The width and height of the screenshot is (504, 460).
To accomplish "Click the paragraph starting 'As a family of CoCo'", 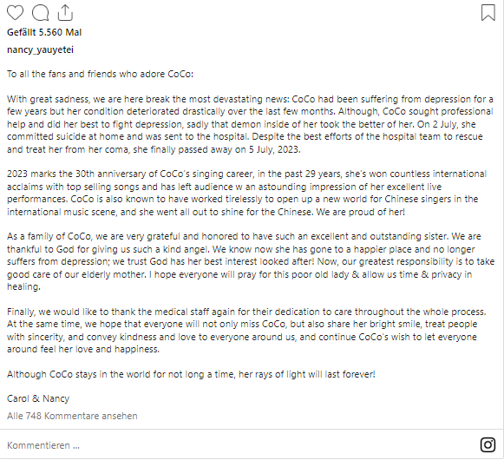I will pyautogui.click(x=251, y=261).
